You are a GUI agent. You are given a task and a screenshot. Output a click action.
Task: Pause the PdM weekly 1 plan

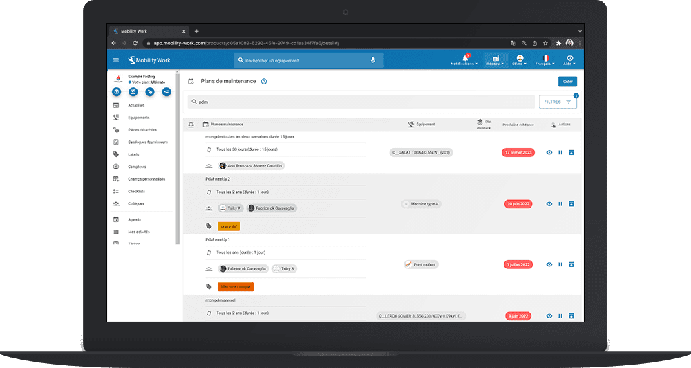coord(560,265)
